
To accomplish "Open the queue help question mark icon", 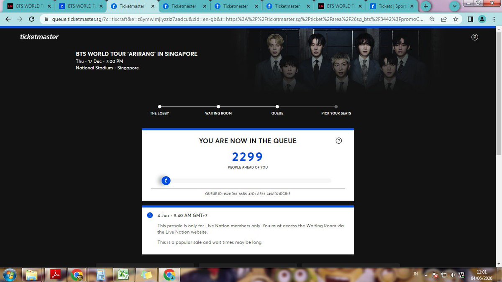I will click(x=339, y=141).
